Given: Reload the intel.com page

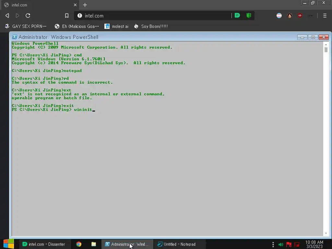Looking at the screenshot, I should 28,16.
